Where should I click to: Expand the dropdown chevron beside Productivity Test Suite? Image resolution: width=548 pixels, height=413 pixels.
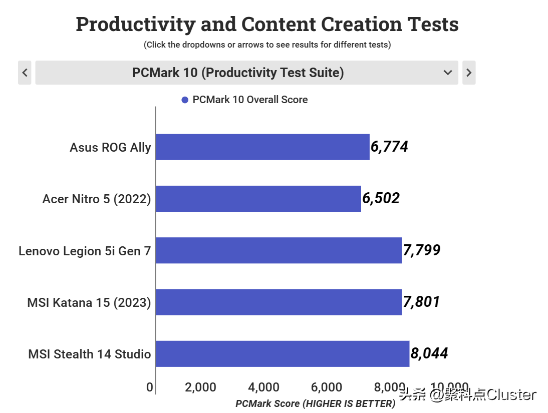tap(448, 73)
